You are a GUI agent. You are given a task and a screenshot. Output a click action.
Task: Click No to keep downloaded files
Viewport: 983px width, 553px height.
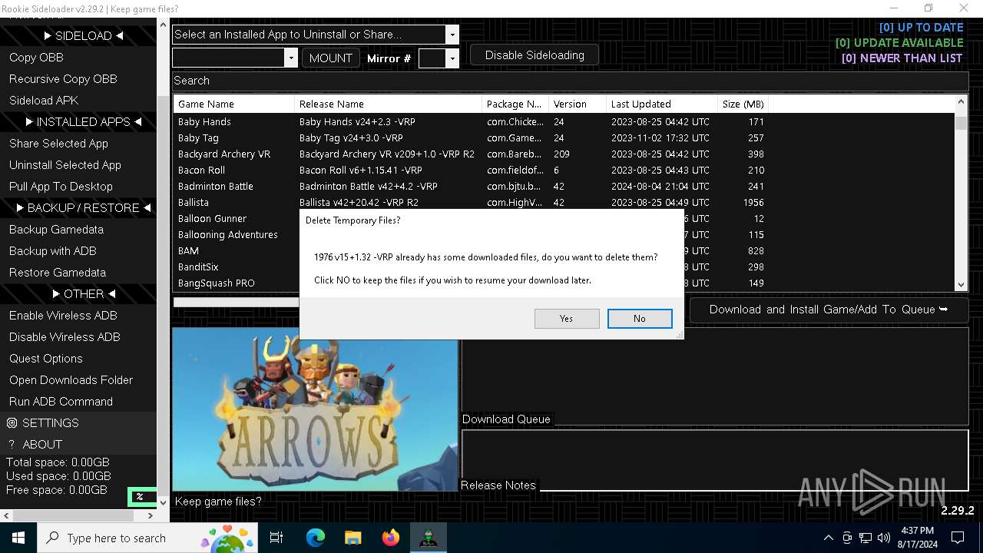click(x=640, y=318)
